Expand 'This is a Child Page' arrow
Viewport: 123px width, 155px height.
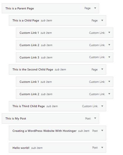[102, 20]
